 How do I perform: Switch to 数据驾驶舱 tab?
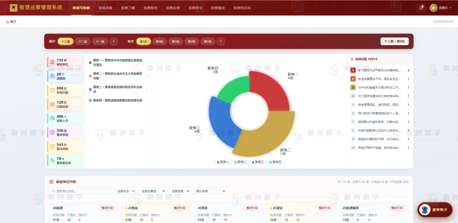[81, 8]
